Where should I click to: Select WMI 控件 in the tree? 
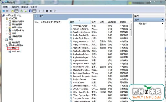coord(16,52)
